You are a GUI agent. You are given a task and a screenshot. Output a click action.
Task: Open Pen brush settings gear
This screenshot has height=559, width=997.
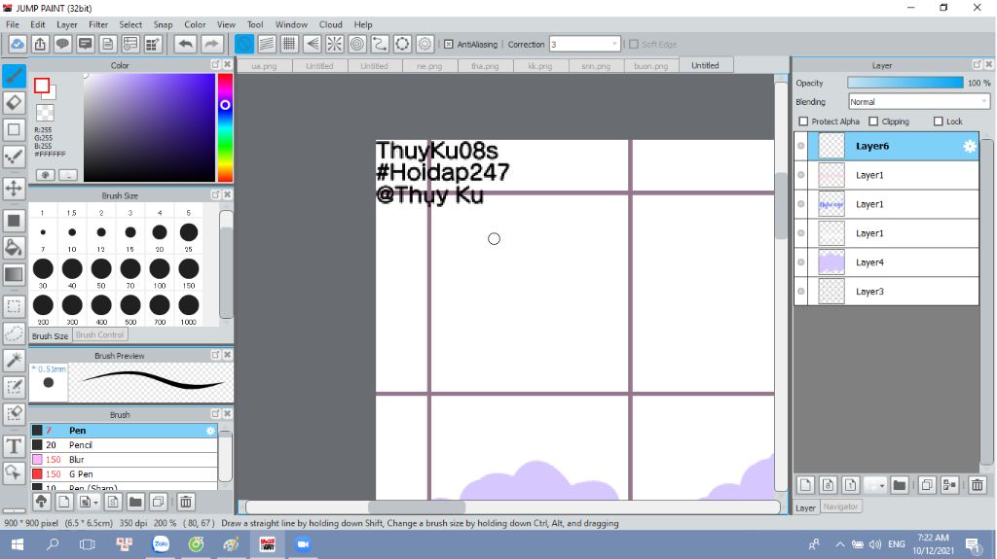pyautogui.click(x=210, y=431)
